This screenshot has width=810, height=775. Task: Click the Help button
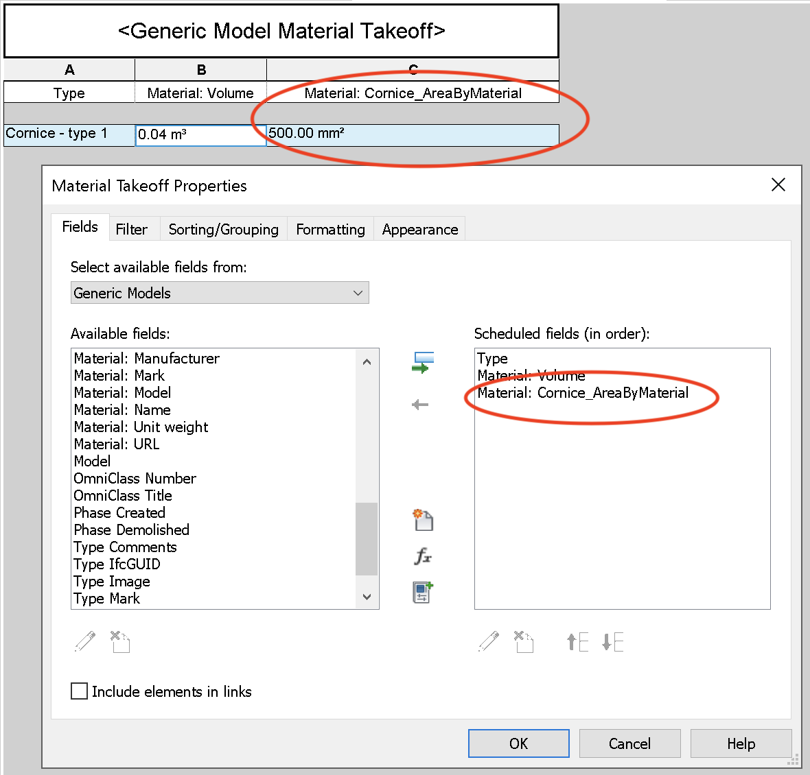coord(741,743)
